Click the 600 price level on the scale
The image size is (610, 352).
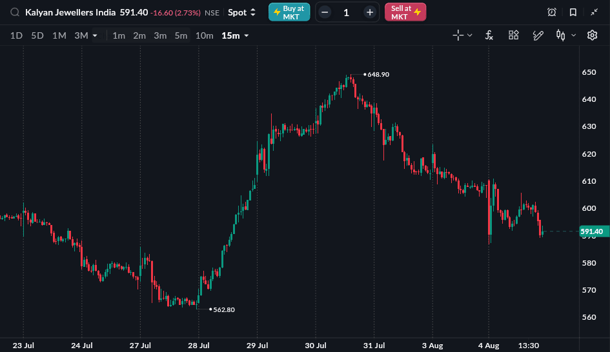(589, 208)
